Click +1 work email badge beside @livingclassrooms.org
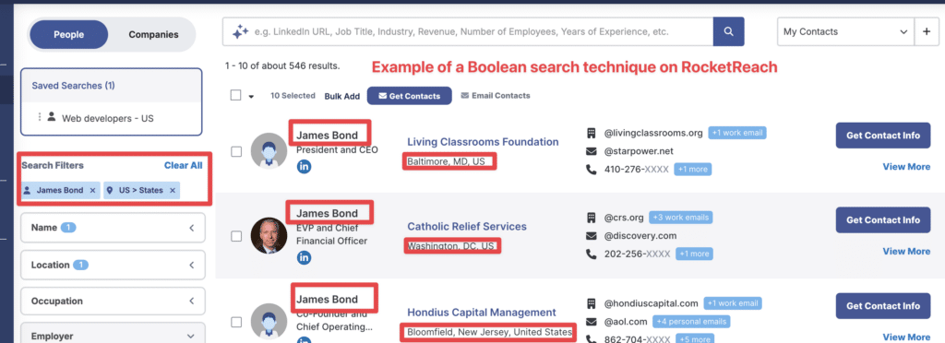Viewport: 945px width, 343px height. pyautogui.click(x=737, y=133)
